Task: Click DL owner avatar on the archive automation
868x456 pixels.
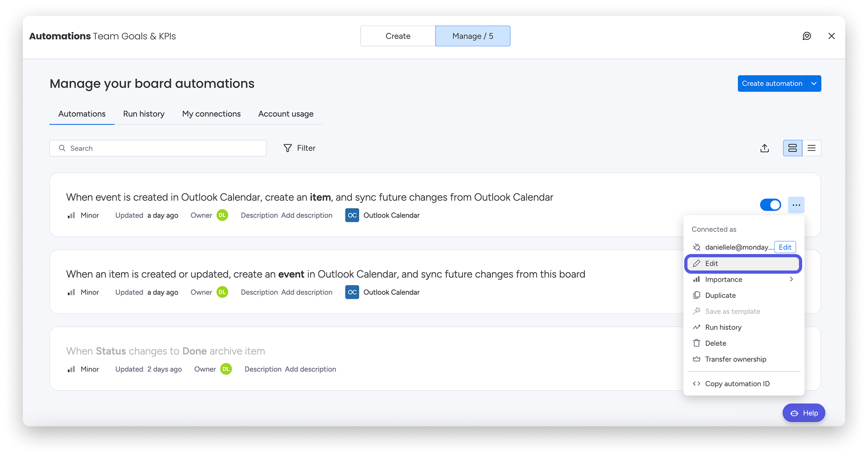Action: pos(226,369)
